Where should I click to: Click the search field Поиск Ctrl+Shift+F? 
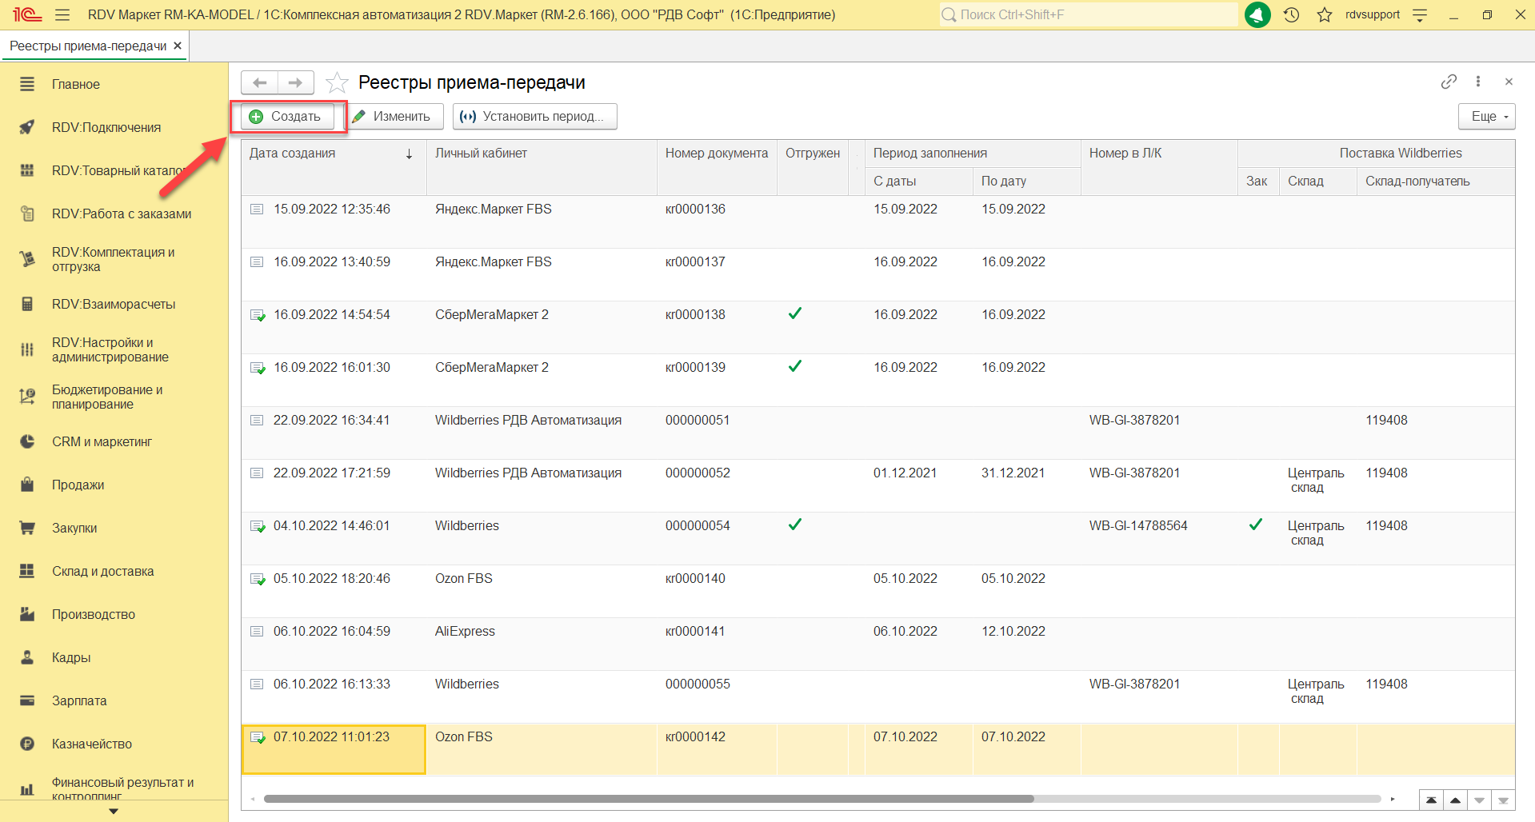[1088, 14]
